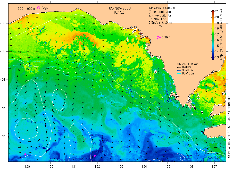Click the '30-80m' depth label
The width and height of the screenshot is (232, 170).
point(187,70)
